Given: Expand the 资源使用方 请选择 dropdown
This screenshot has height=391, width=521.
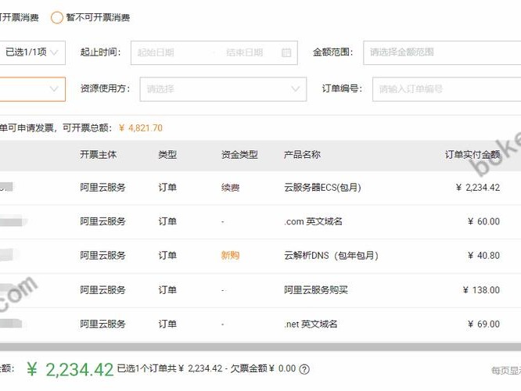Looking at the screenshot, I should [223, 88].
